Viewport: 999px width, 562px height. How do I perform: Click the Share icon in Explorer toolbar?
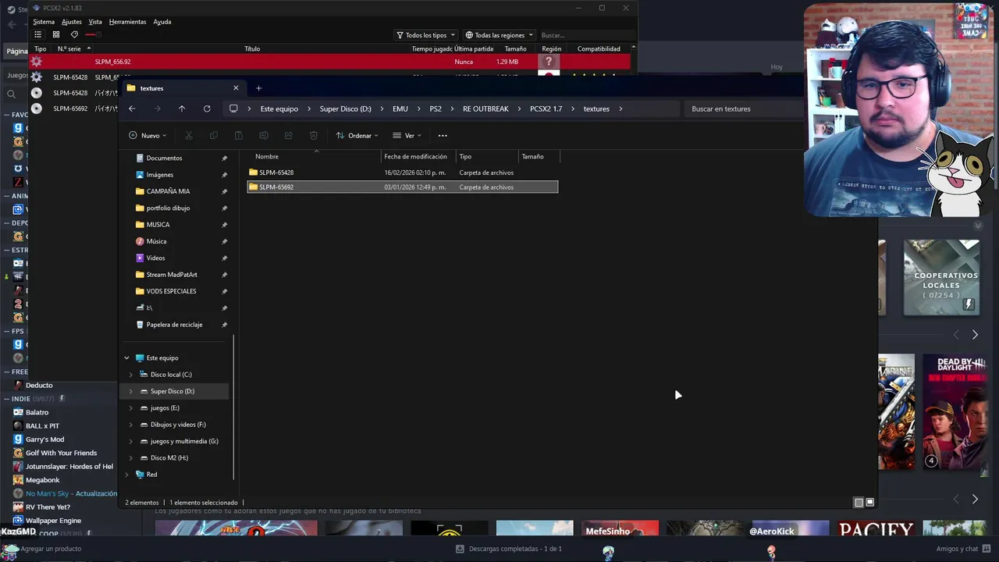288,136
